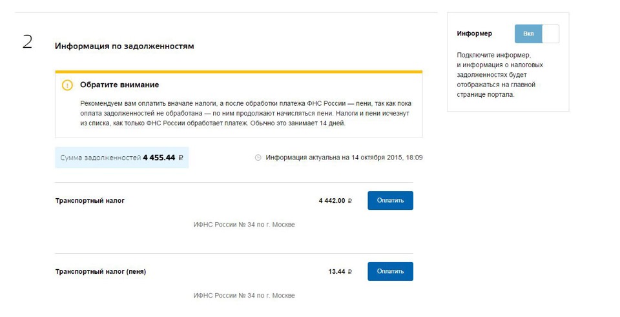
Task: Click ИФНС России № 34 under transport tax
Action: (244, 225)
